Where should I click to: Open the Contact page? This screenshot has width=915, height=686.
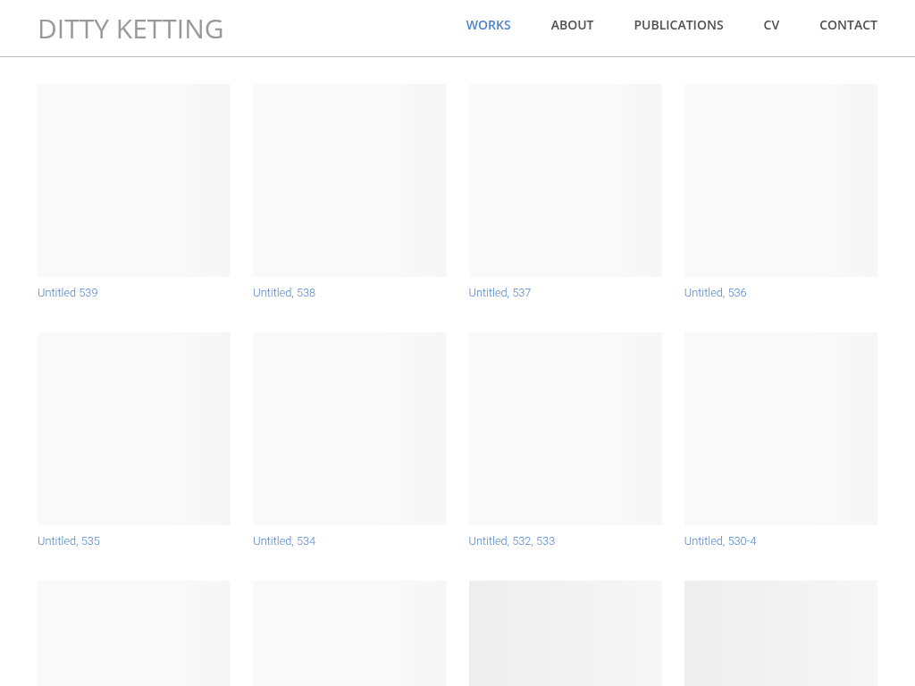[x=848, y=25]
